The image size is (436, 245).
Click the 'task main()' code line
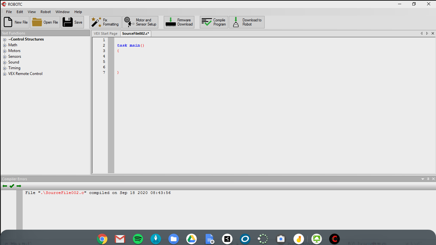(131, 45)
